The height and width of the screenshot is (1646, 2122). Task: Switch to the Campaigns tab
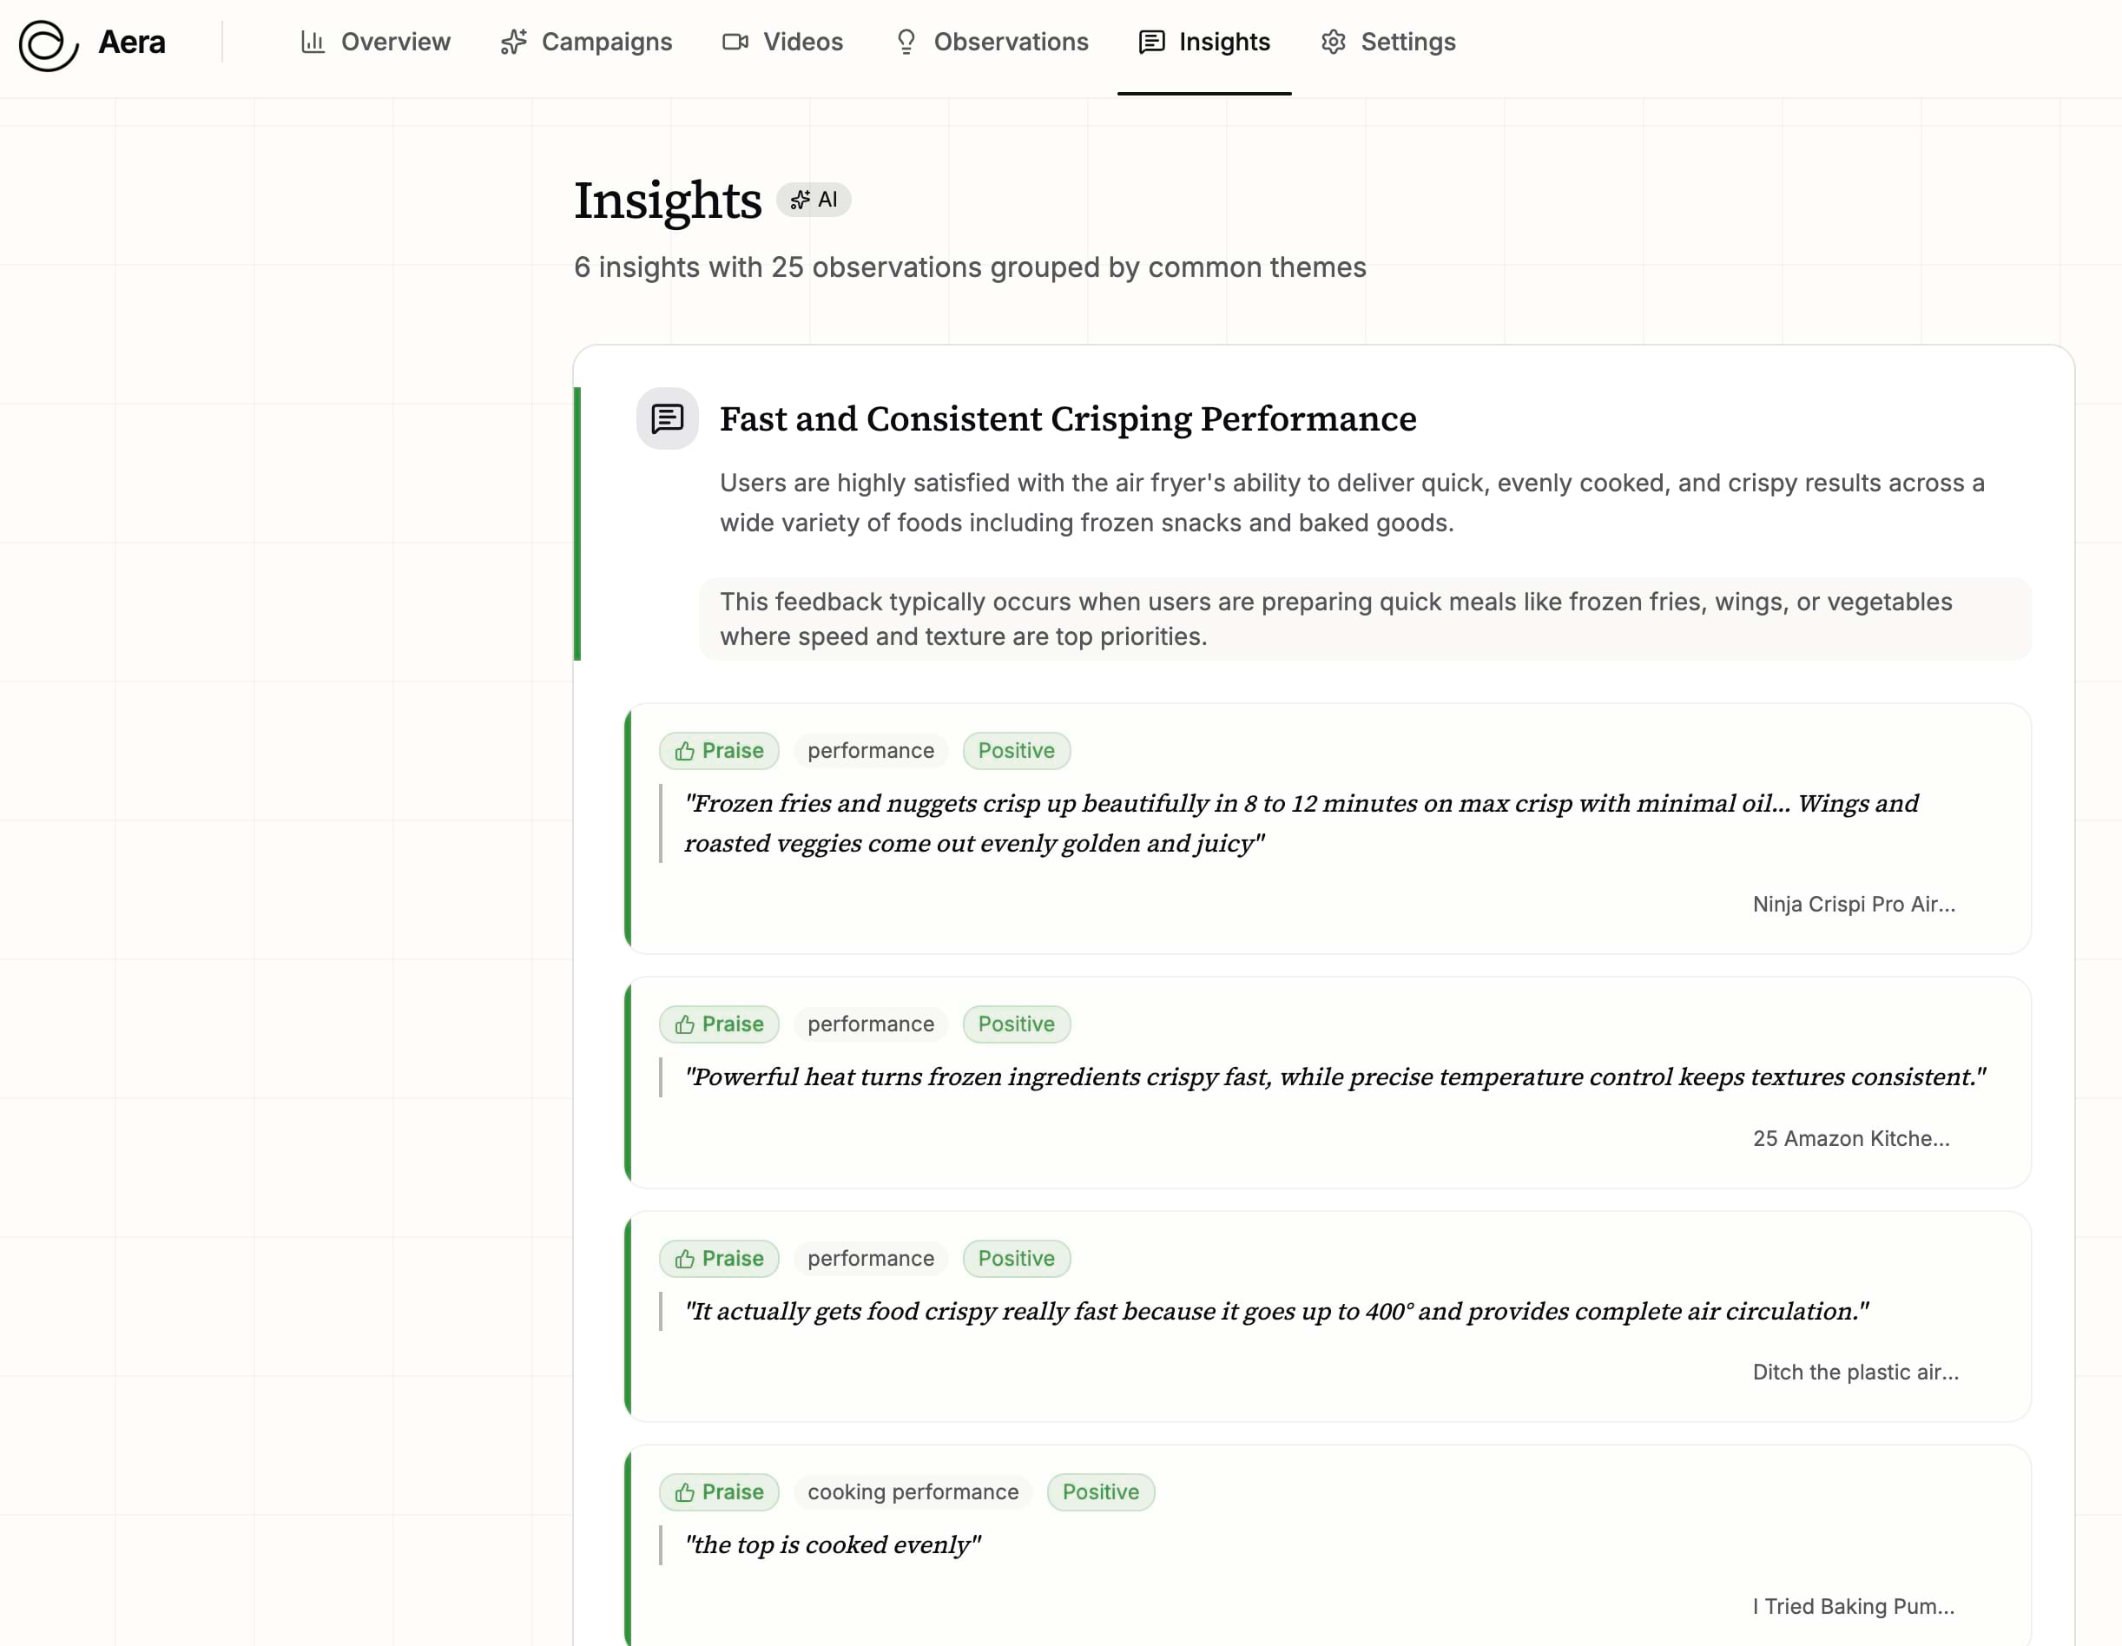tap(606, 42)
